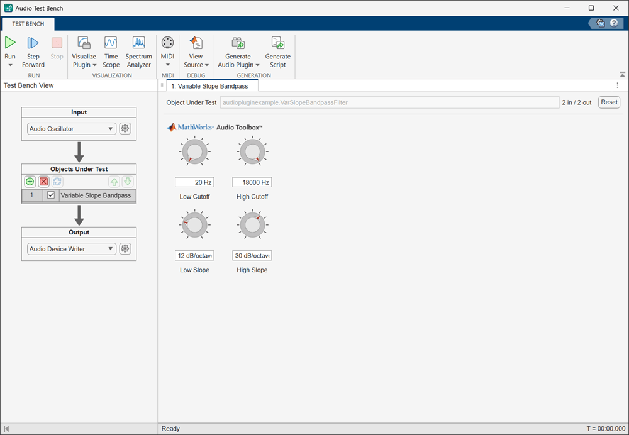Click the T = 00:00.000 time readout
Screen dimensions: 629x435
click(x=606, y=429)
